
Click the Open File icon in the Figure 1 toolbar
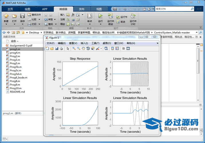52,49
